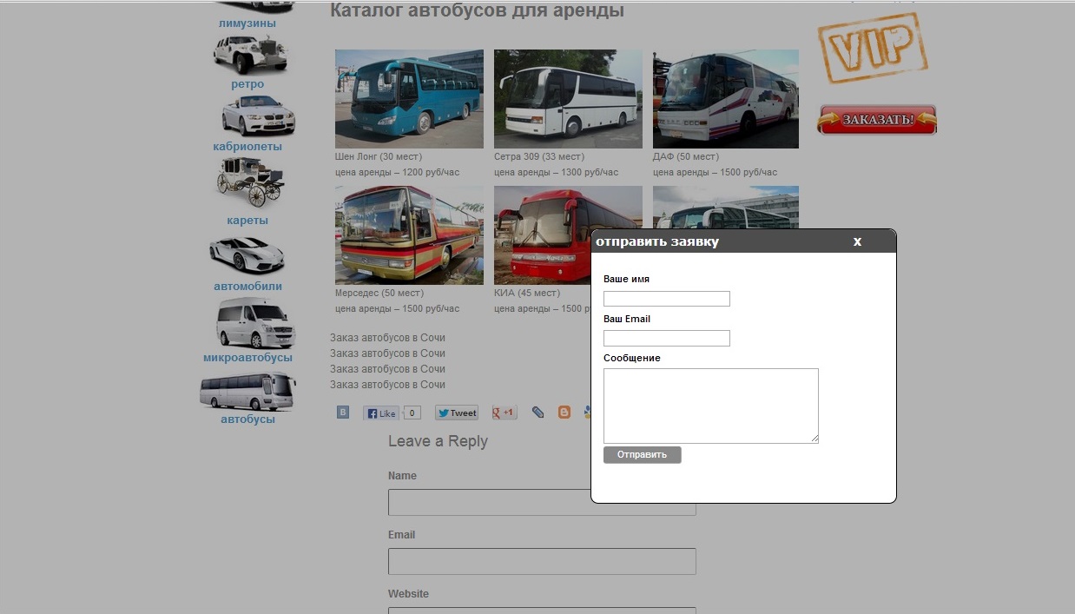Open the автомобили sports car icon
Viewport: 1075px width, 614px height.
click(x=247, y=254)
